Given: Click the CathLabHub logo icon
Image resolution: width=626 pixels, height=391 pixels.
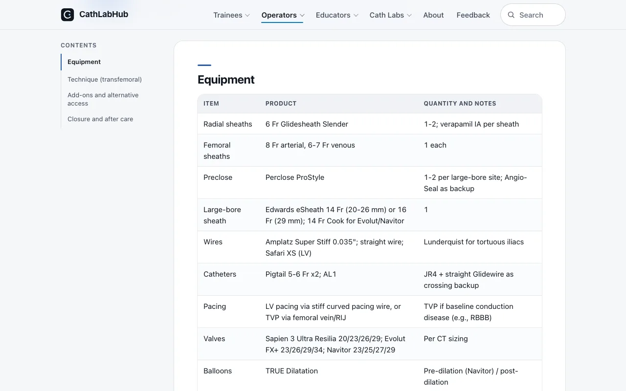Looking at the screenshot, I should coord(67,15).
